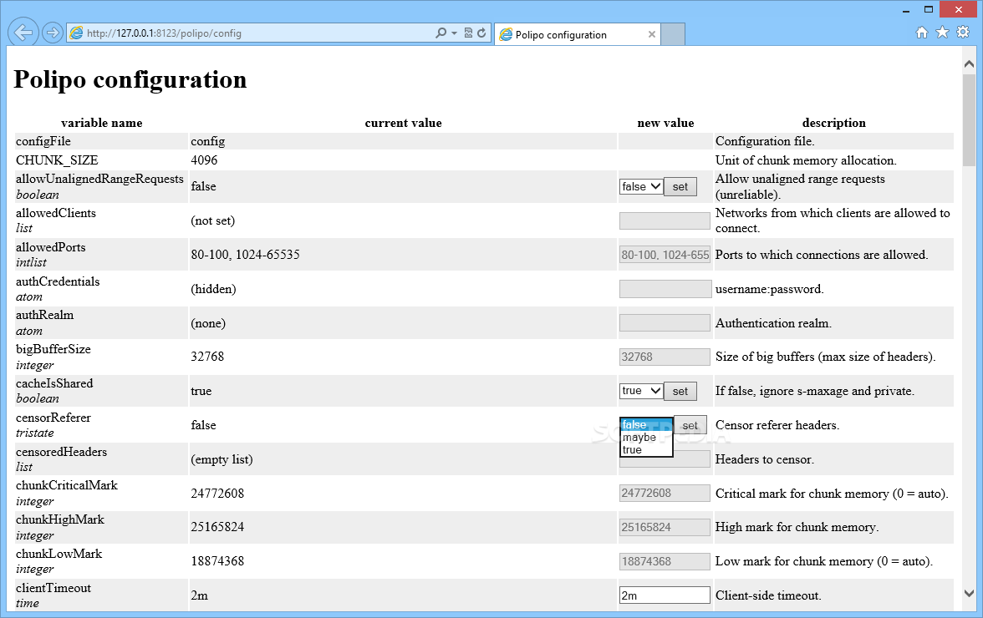Screen dimensions: 983x618
Task: Click the 'username:password.' description
Action: 770,289
